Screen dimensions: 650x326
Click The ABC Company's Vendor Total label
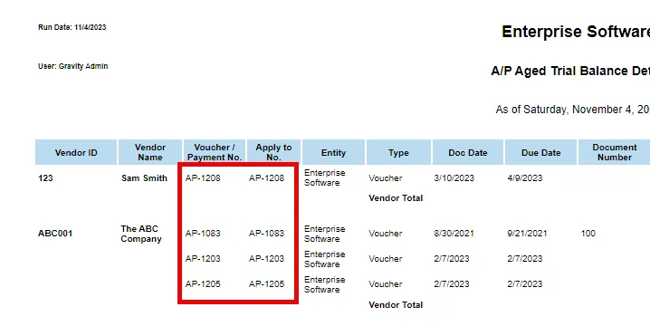pos(396,305)
